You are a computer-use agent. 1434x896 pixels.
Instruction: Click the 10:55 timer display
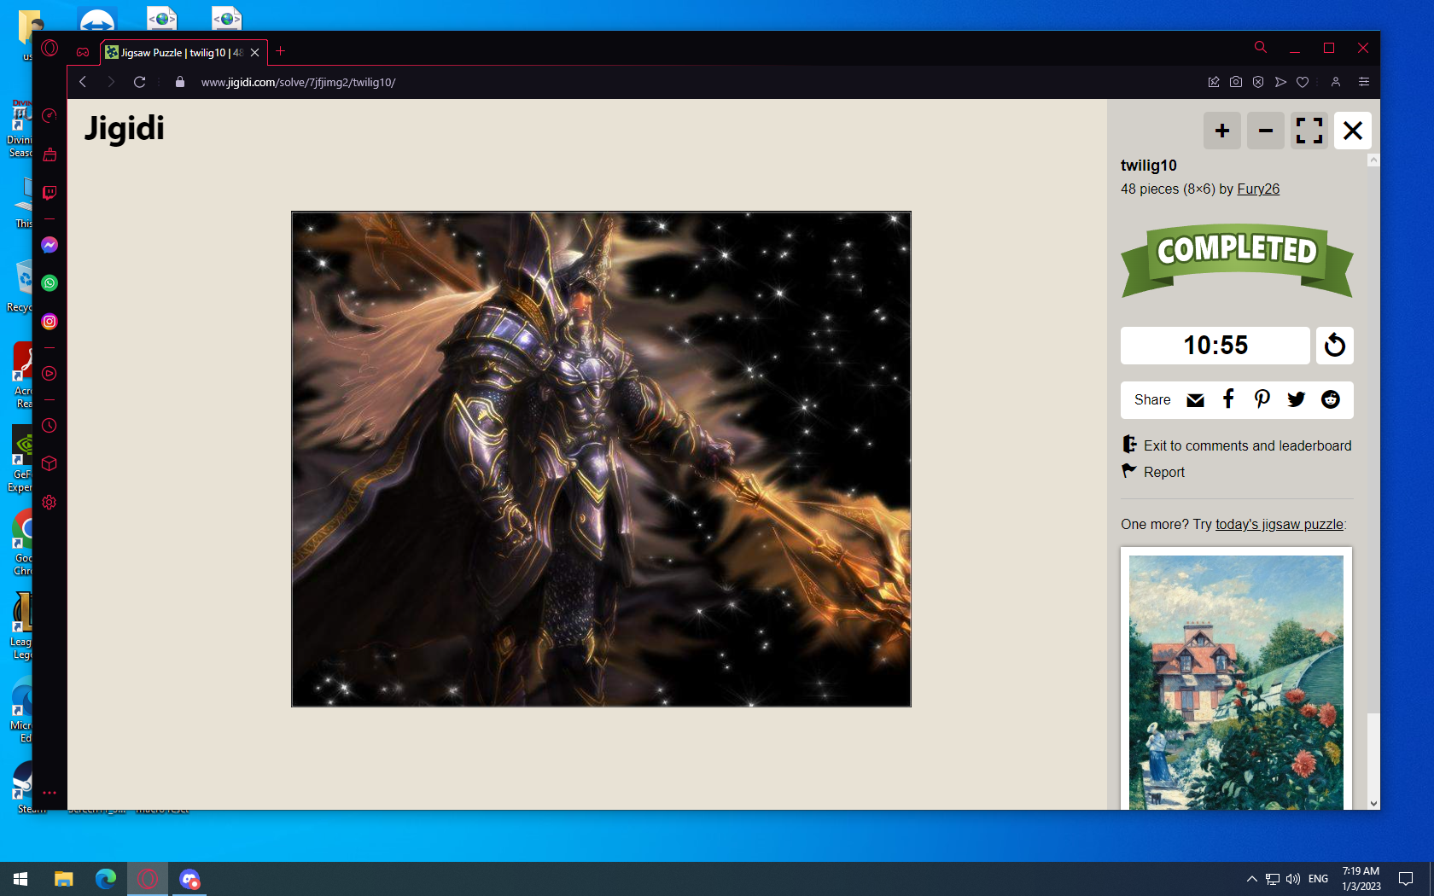1215,346
